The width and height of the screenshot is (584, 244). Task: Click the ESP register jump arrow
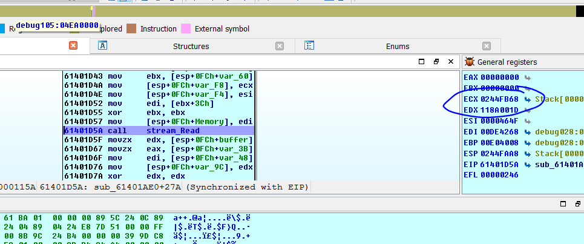click(528, 153)
